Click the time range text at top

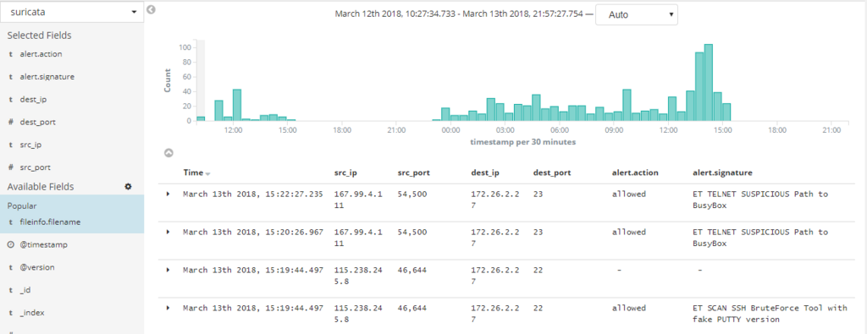coord(459,14)
